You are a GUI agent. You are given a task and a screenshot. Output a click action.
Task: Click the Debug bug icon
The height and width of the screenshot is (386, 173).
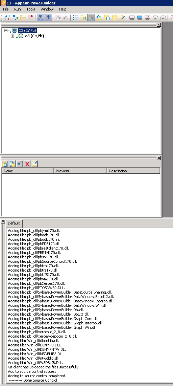click(172, 18)
